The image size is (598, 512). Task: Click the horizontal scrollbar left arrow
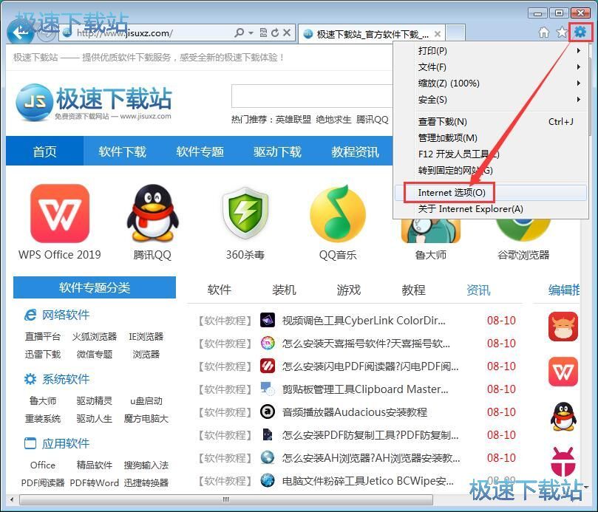pyautogui.click(x=12, y=499)
